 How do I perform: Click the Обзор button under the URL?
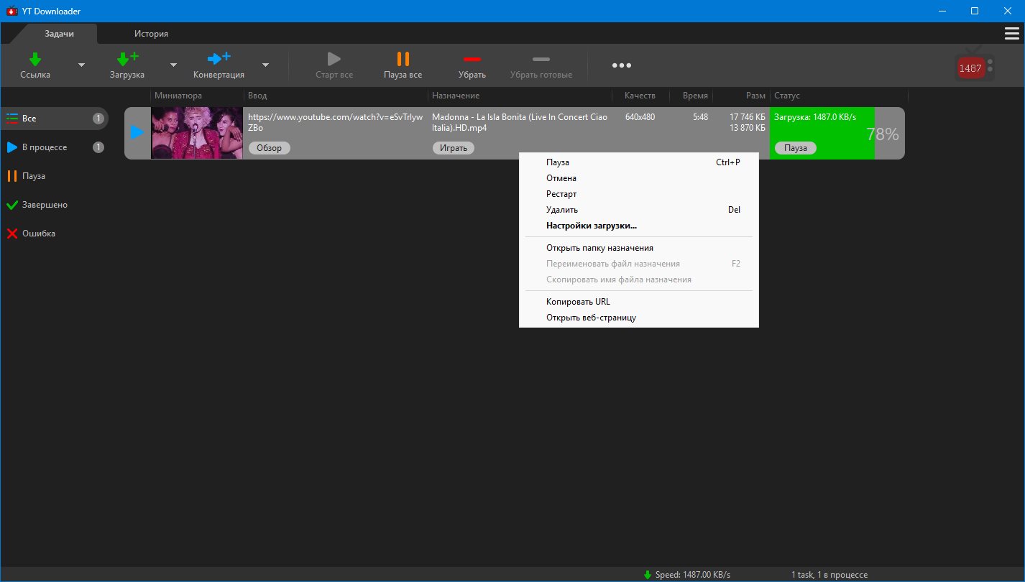click(270, 148)
